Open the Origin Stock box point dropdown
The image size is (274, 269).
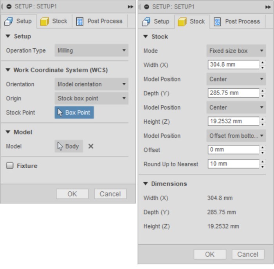click(91, 98)
